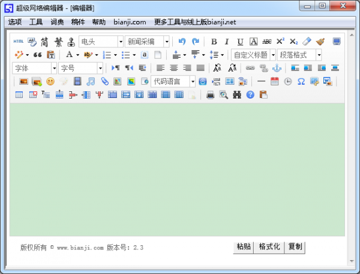Open the 工具 menu

36,22
